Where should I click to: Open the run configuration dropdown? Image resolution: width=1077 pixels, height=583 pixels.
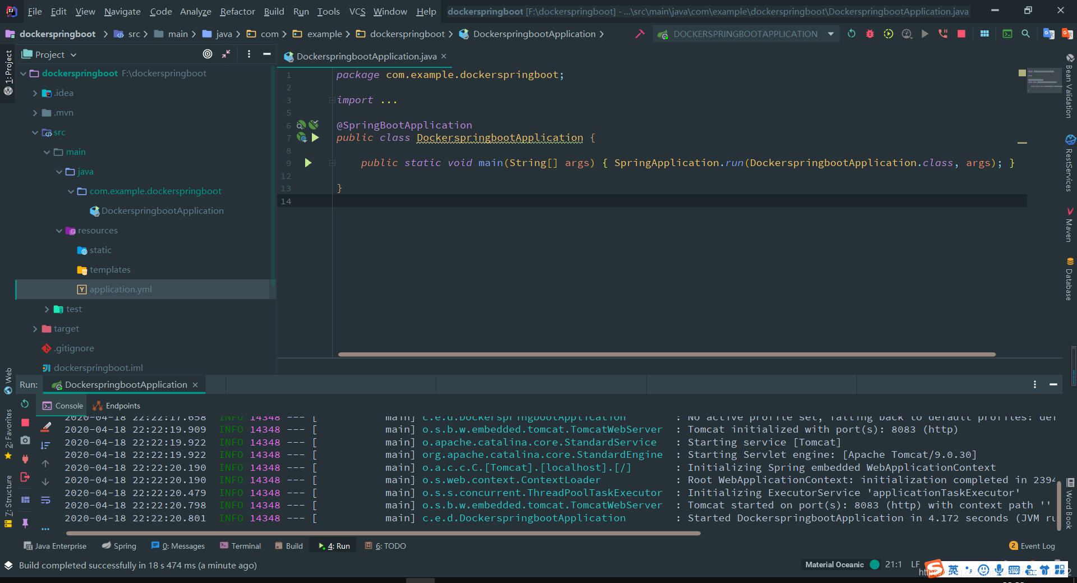[831, 34]
